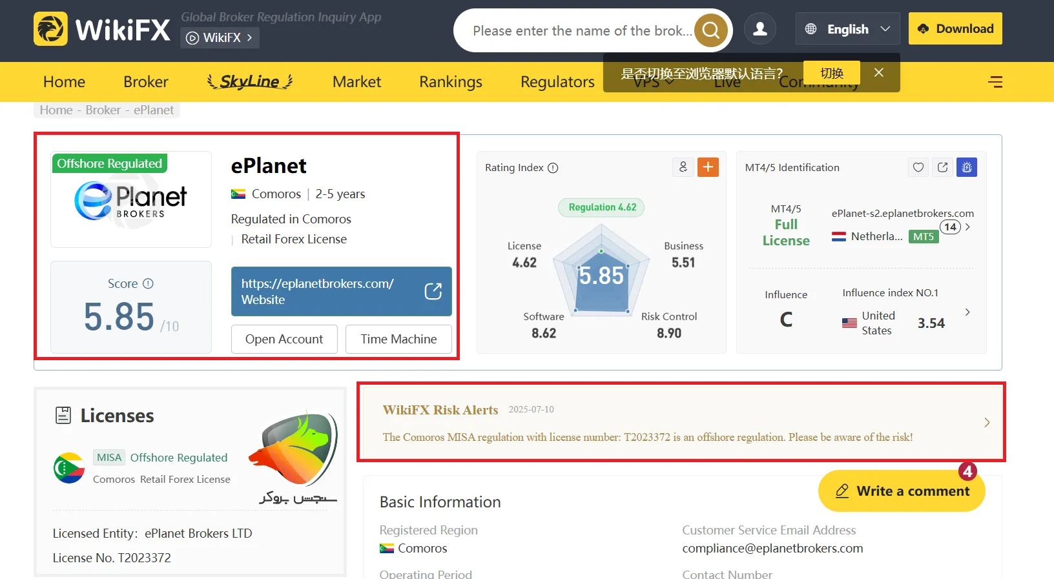This screenshot has width=1054, height=579.
Task: Confirm language switch with 切换 button
Action: click(832, 73)
